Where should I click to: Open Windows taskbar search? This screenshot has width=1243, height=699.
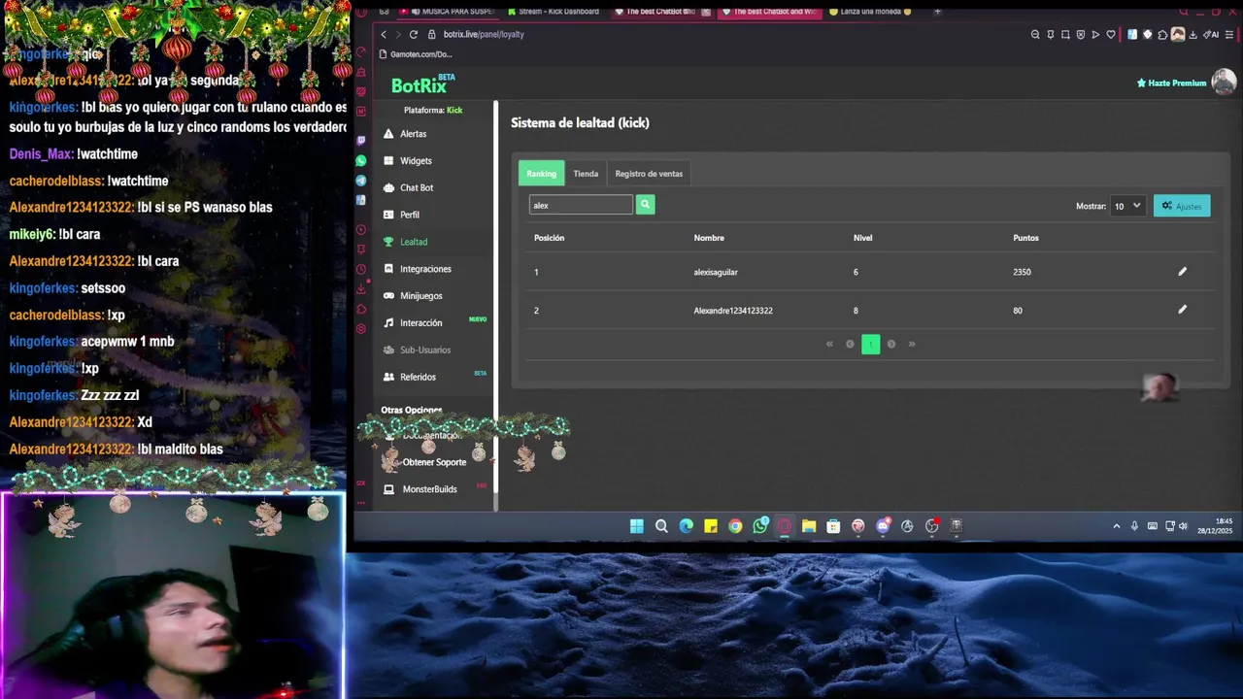(661, 526)
